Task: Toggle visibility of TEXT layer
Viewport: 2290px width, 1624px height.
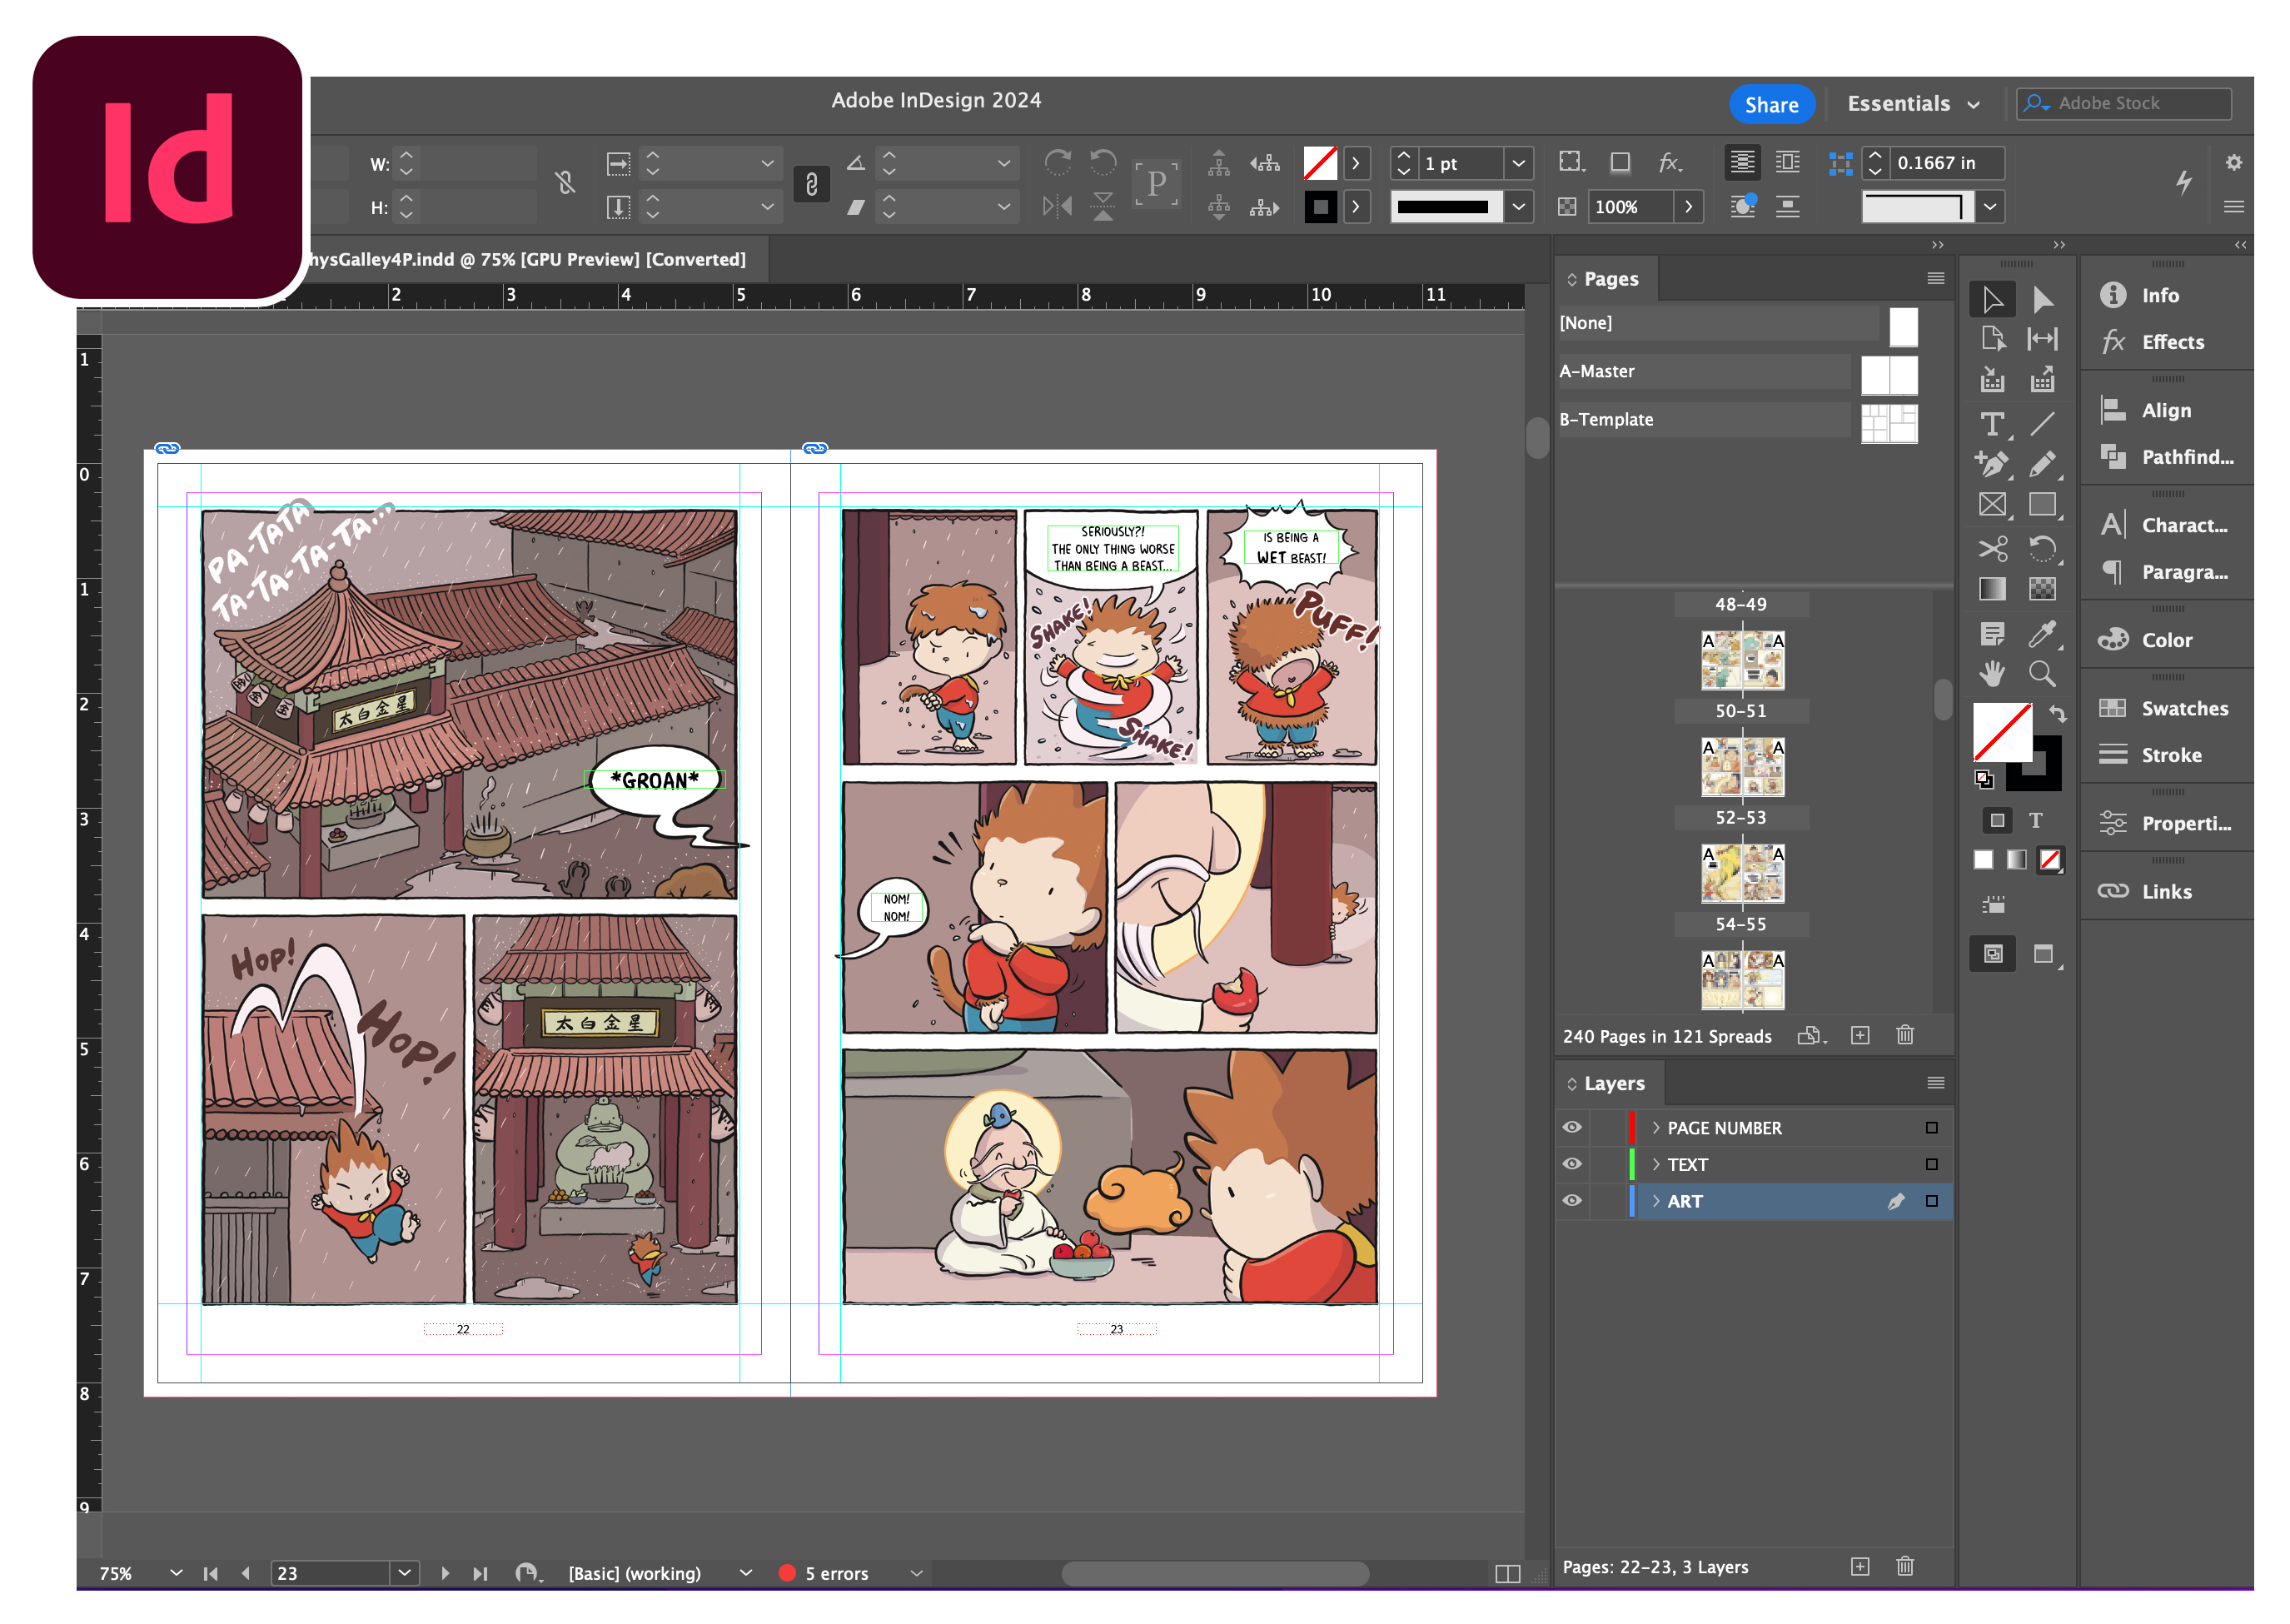Action: coord(1572,1164)
